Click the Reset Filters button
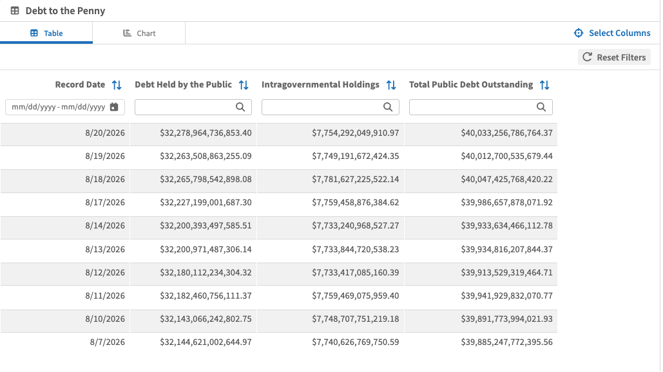 pos(614,57)
